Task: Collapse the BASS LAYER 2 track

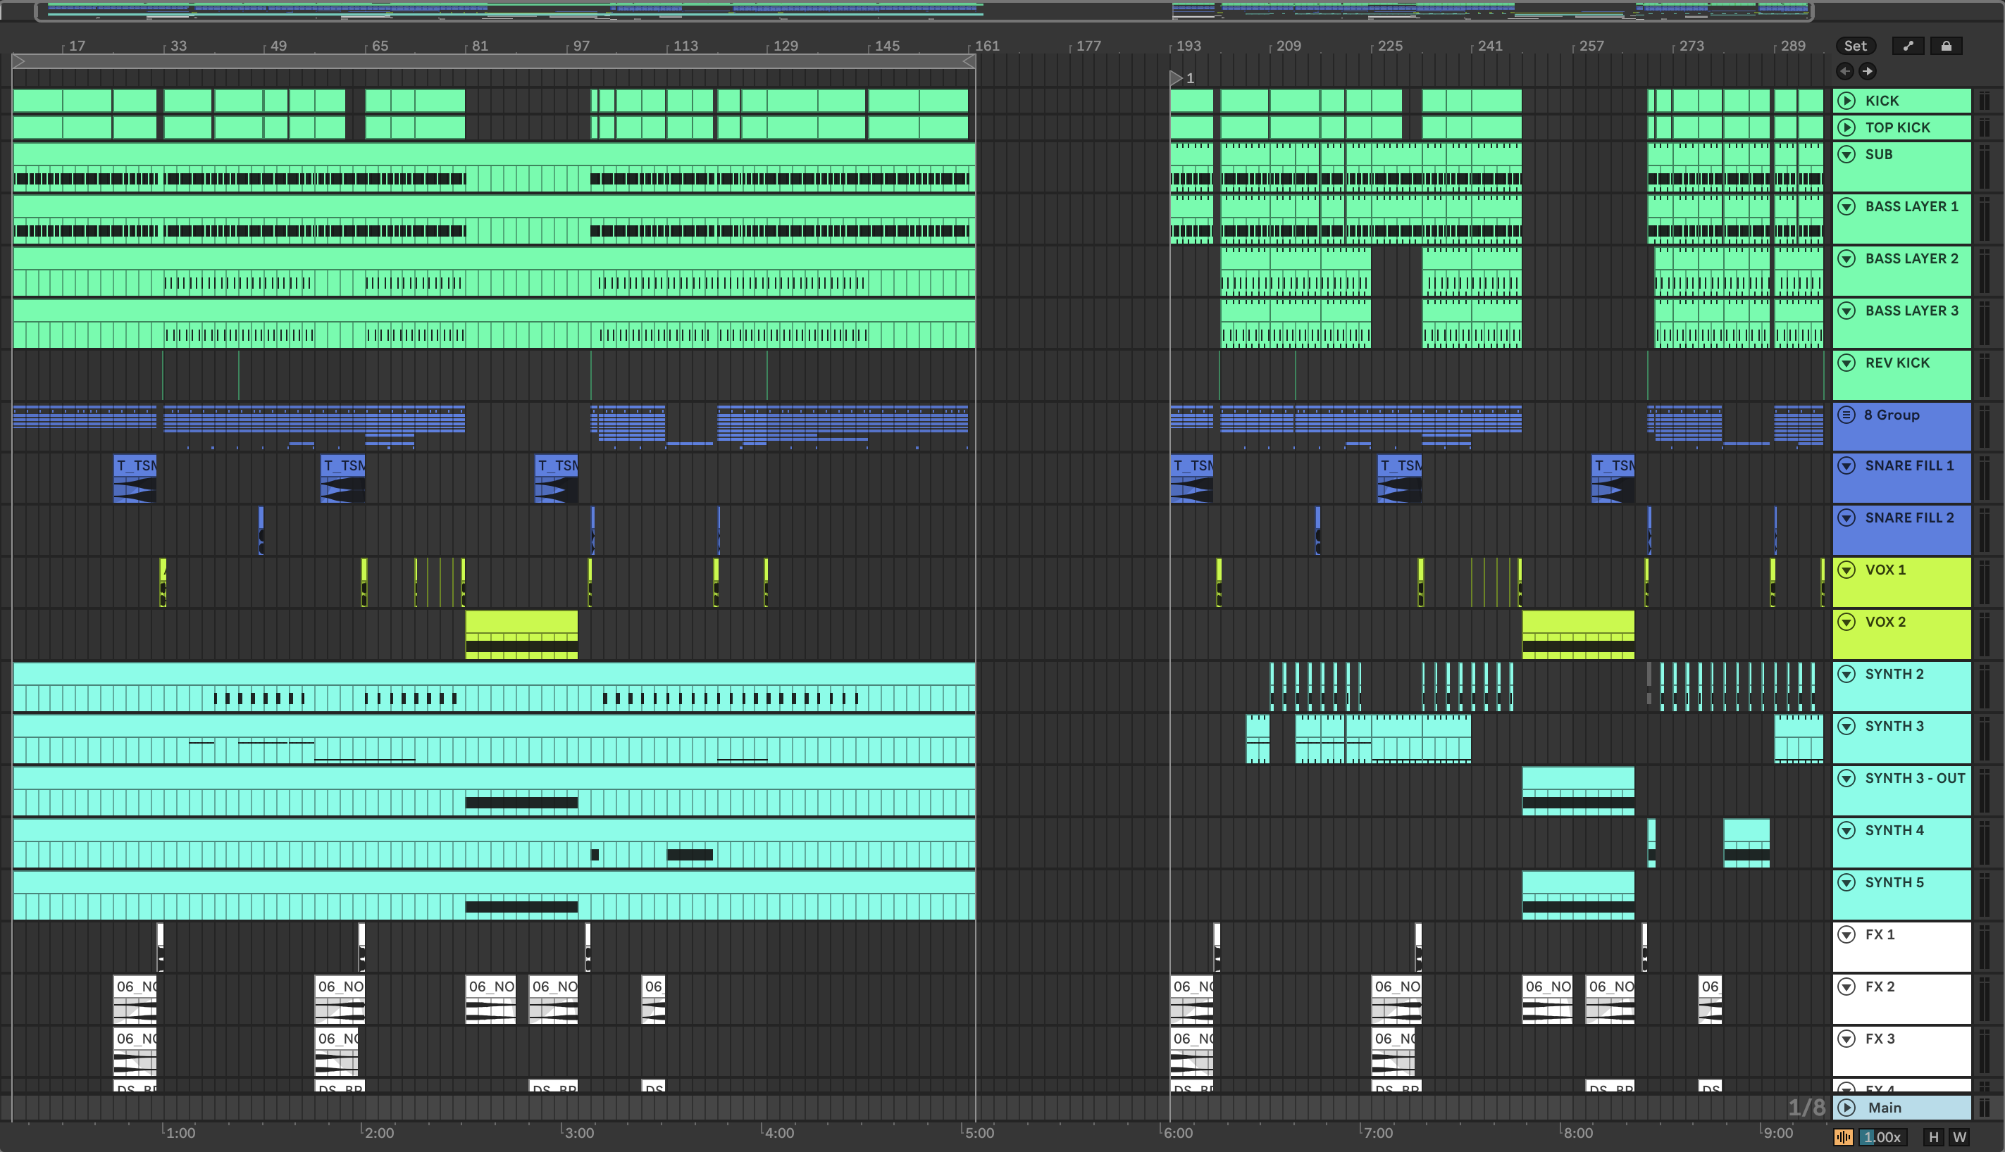Action: (1846, 258)
